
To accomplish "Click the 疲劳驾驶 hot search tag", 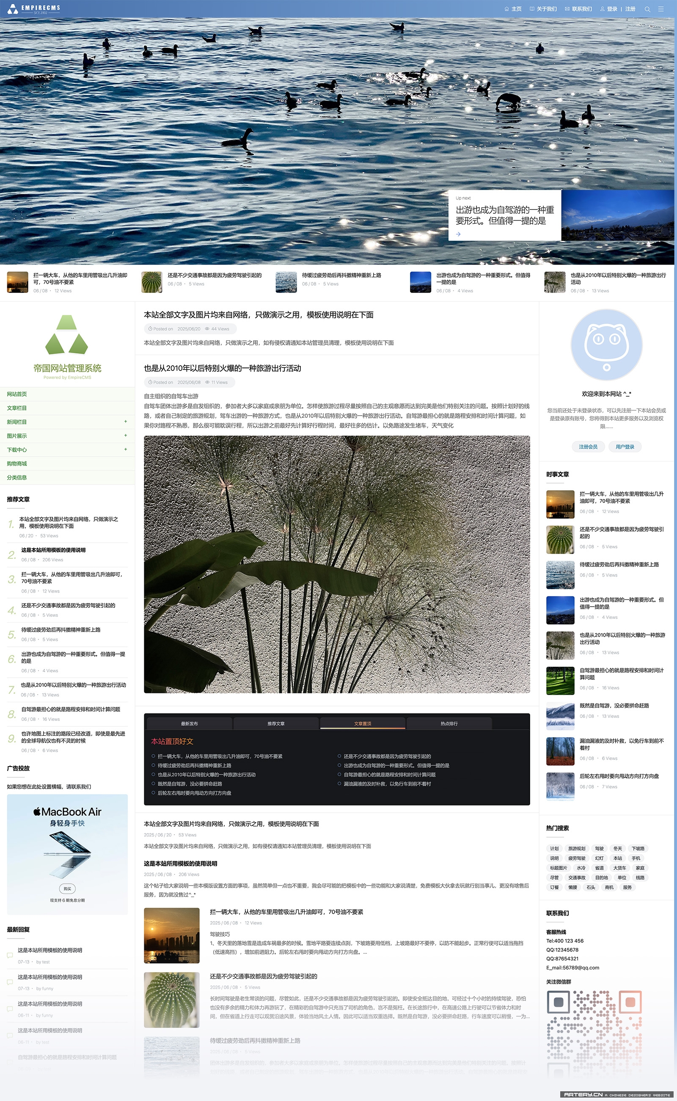I will (x=577, y=858).
